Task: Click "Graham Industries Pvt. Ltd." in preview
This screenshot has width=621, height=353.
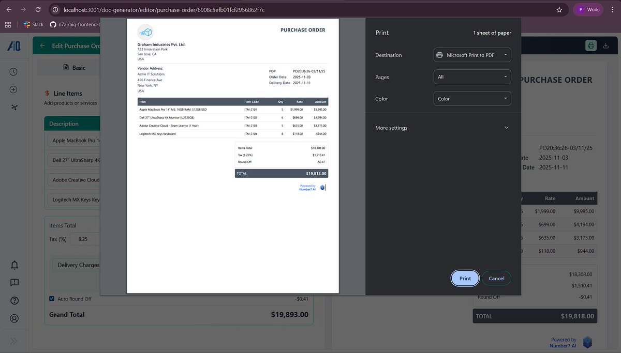Action: (x=161, y=44)
